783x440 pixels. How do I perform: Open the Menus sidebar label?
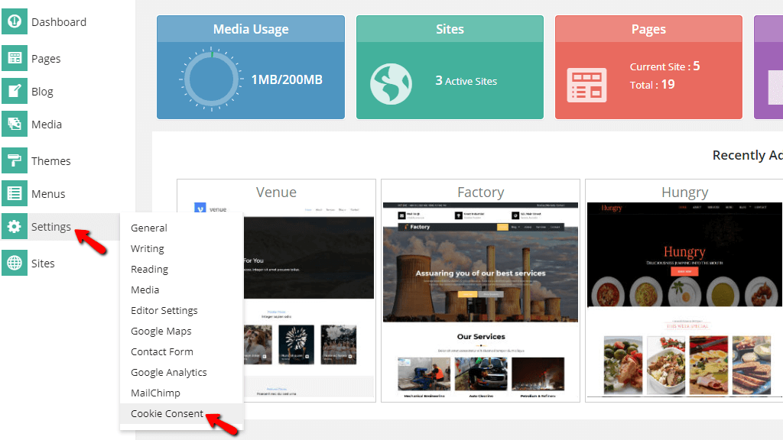(48, 194)
